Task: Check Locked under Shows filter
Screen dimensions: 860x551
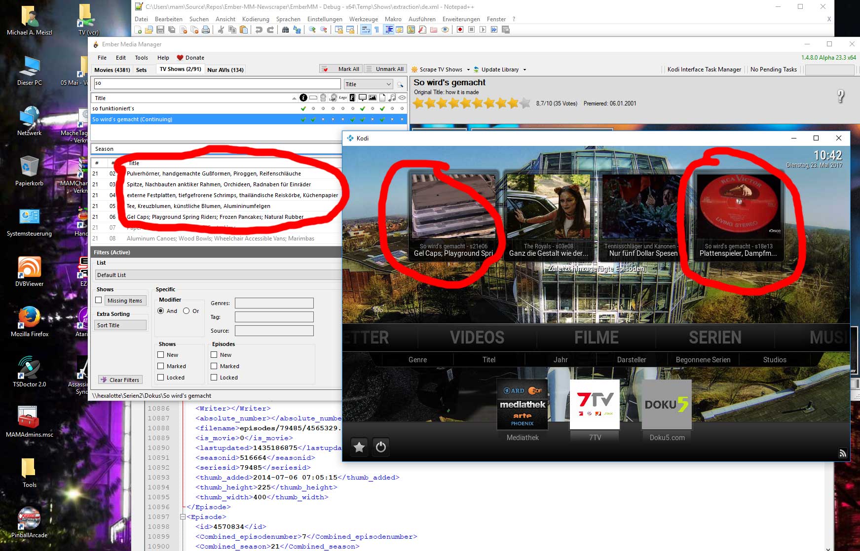Action: (161, 378)
